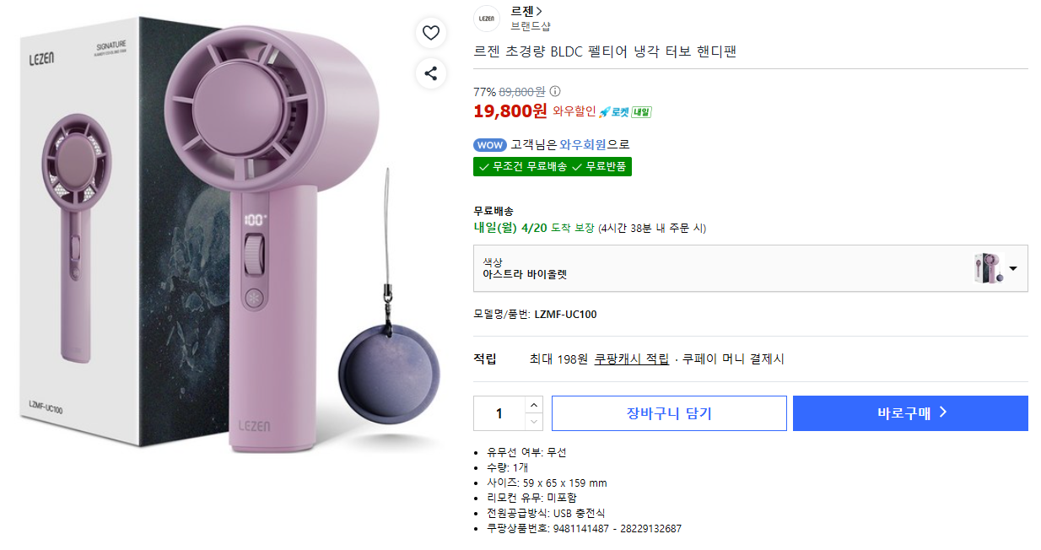Increase quantity with the up arrow
1041x550 pixels.
(534, 405)
